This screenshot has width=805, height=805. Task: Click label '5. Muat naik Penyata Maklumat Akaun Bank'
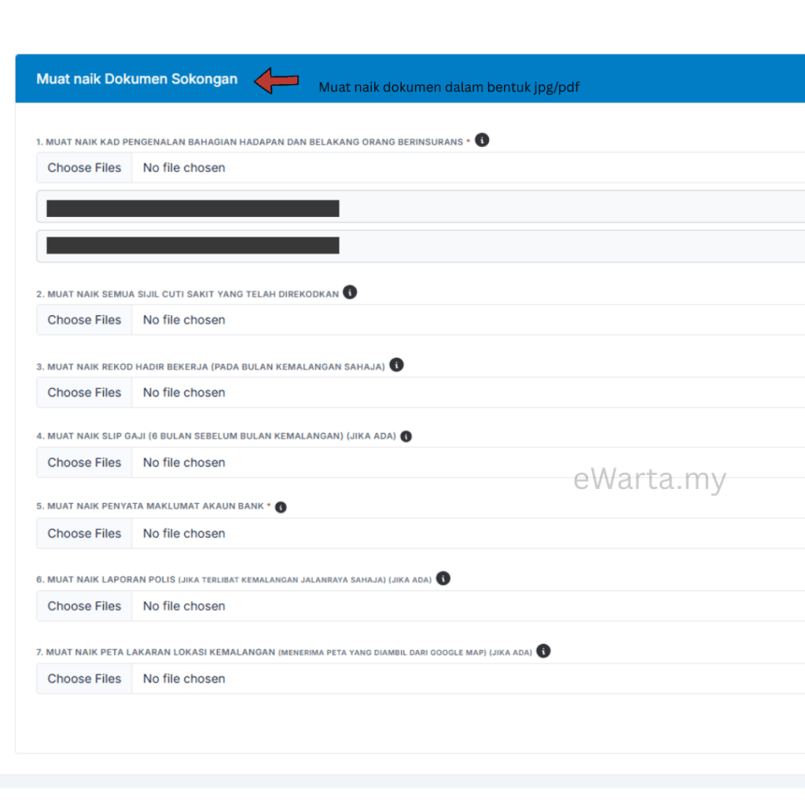coord(150,506)
